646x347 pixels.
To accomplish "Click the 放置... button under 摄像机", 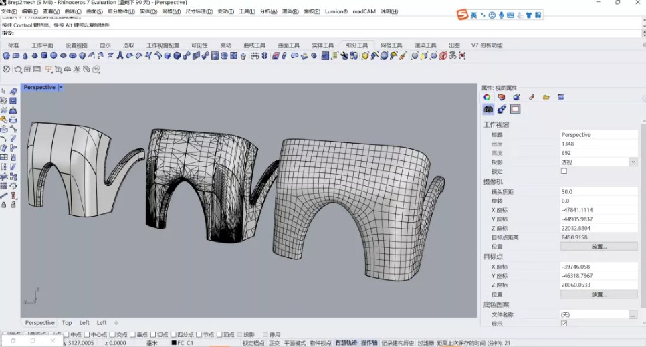I will (599, 247).
